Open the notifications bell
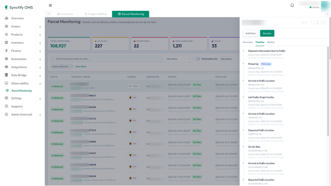This screenshot has height=186, width=331. click(x=292, y=5)
